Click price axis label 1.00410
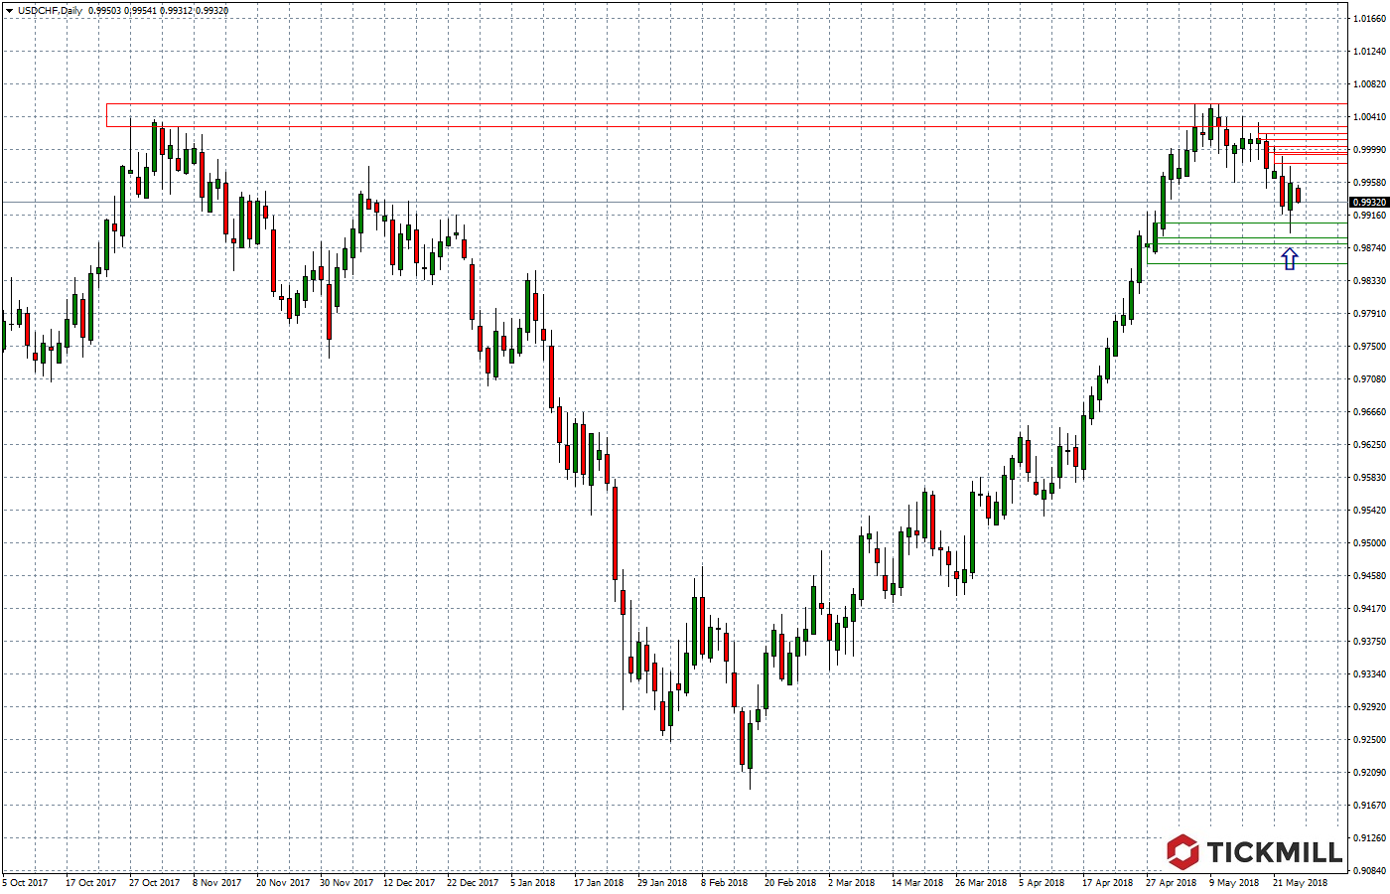Screen dimensions: 1390x894 pos(1369,117)
